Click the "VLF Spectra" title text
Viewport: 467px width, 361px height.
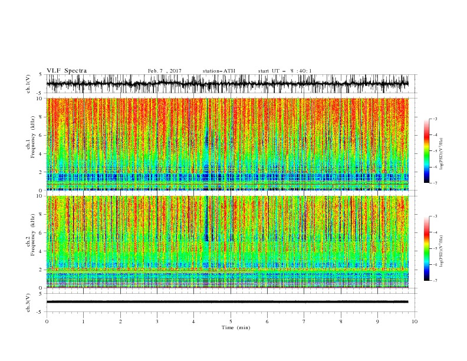pyautogui.click(x=67, y=71)
